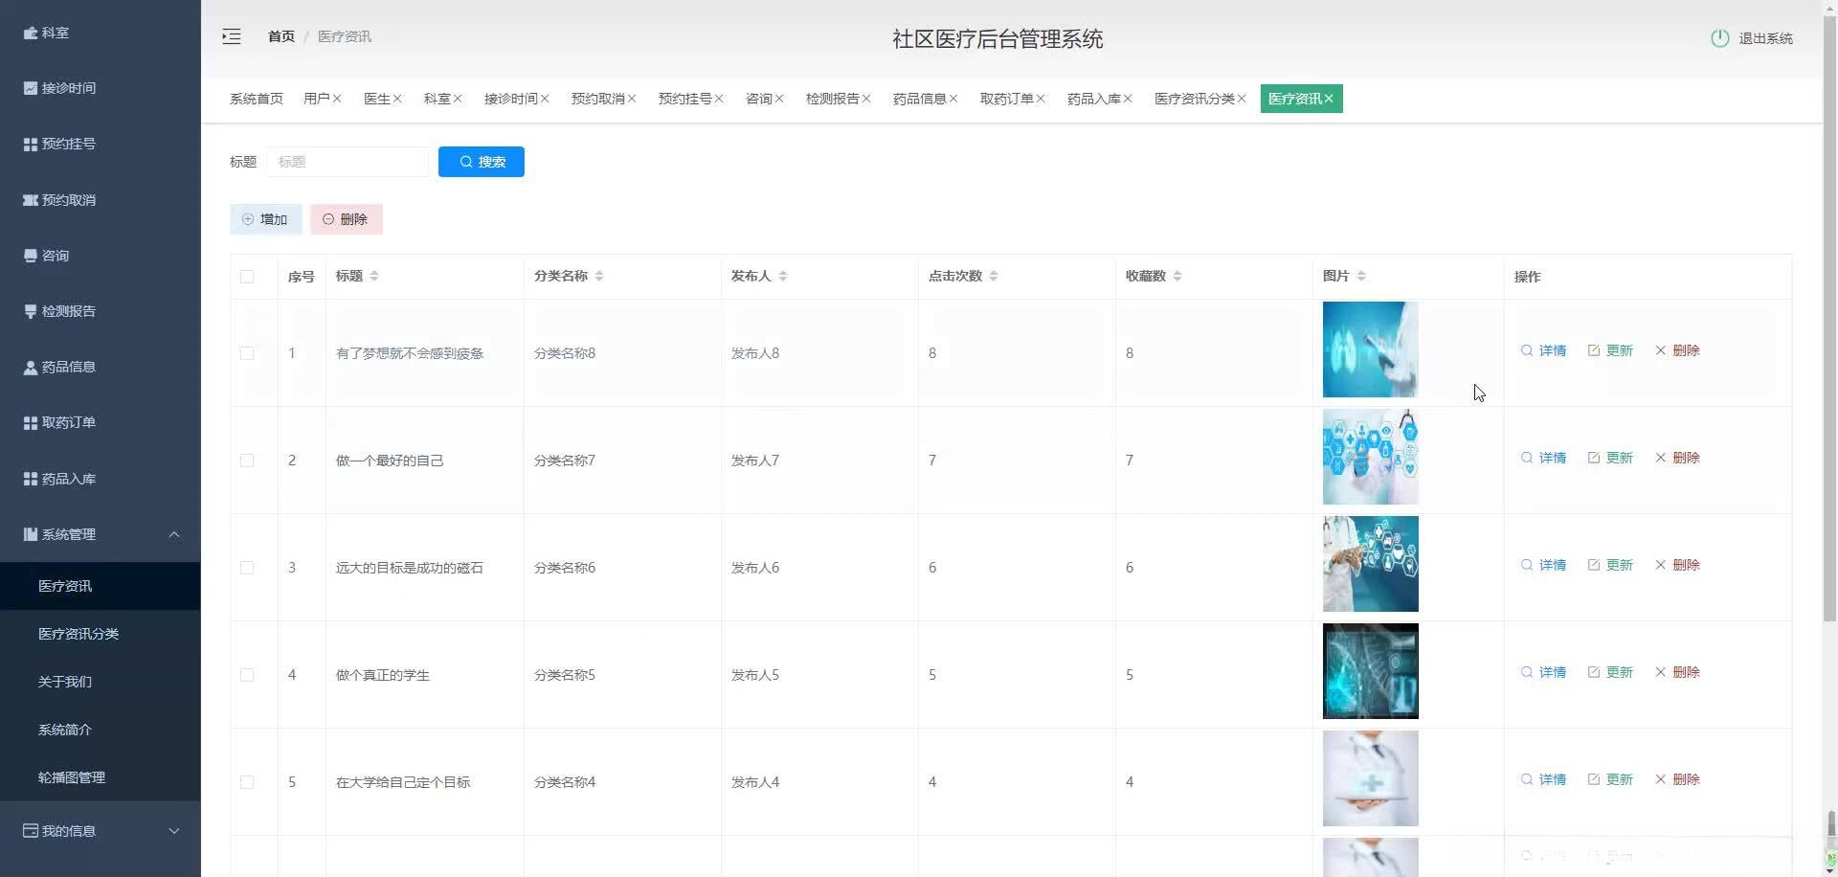Click the 增加 button to add news

pos(266,218)
